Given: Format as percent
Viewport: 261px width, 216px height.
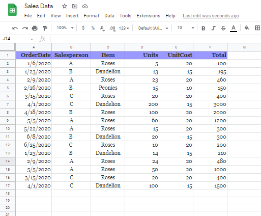Looking at the screenshot, I should pos(93,28).
